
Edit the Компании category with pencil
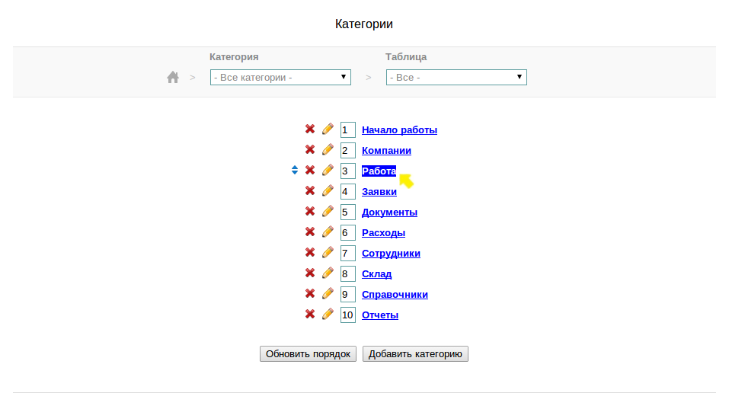point(328,150)
